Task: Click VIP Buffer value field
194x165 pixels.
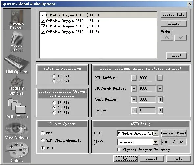Action: tap(147, 78)
